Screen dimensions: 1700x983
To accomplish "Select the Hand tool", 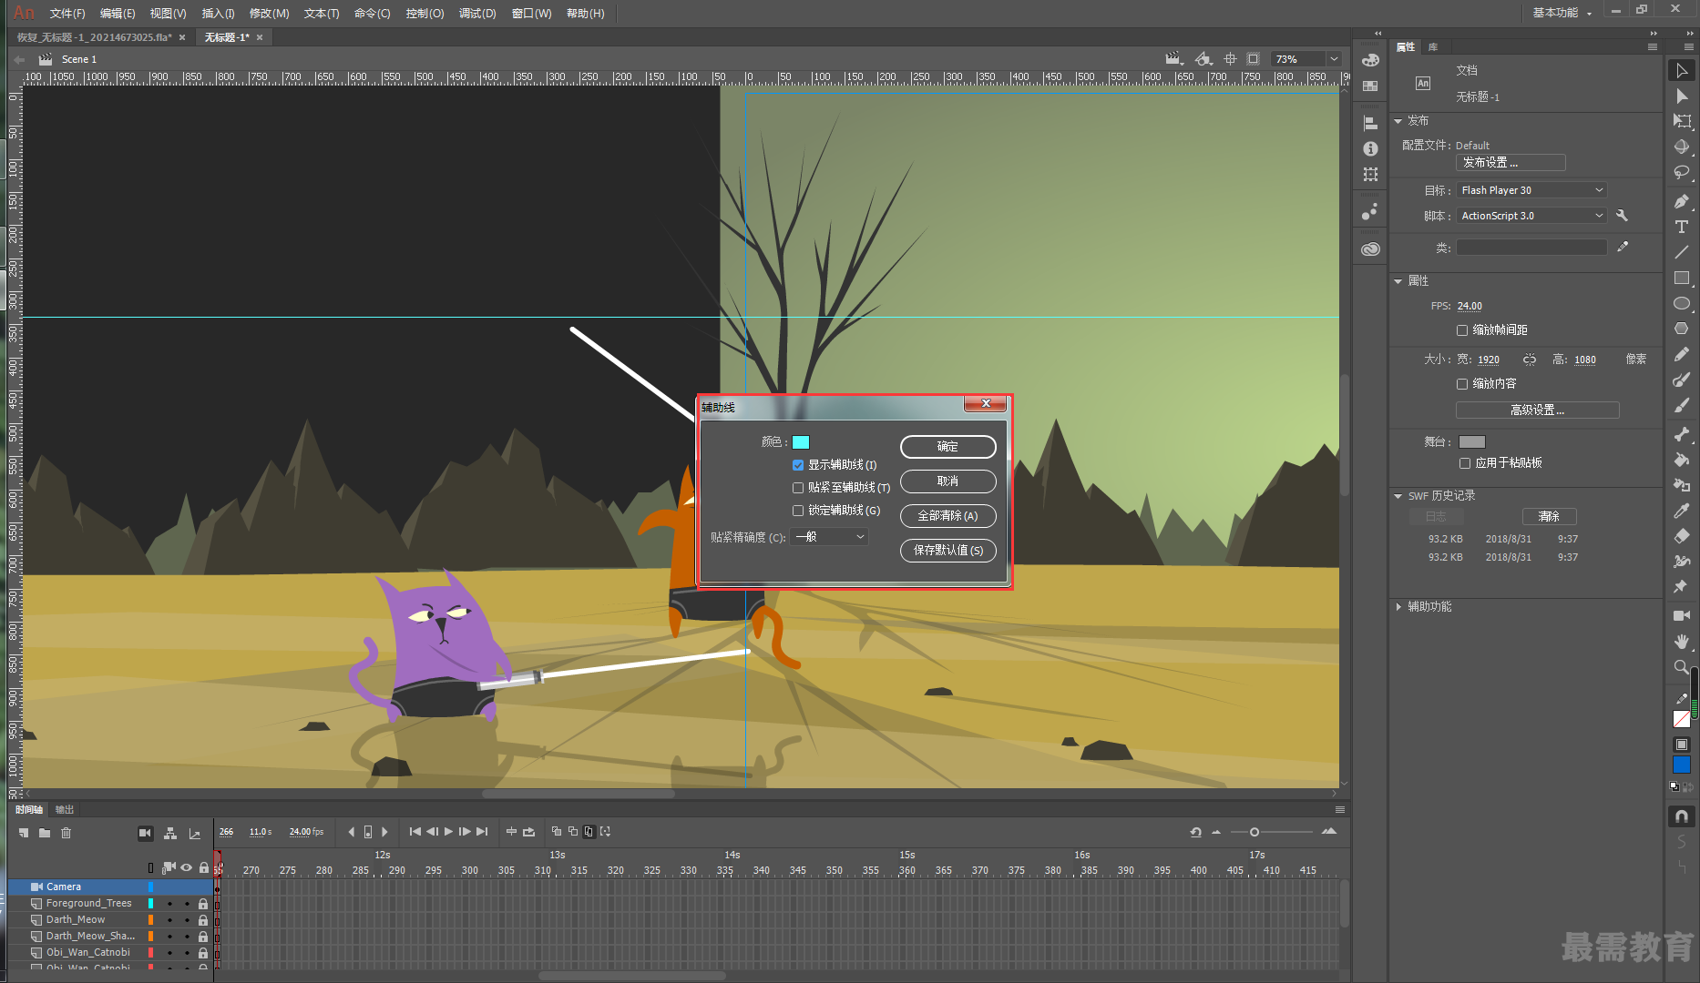I will tap(1682, 642).
